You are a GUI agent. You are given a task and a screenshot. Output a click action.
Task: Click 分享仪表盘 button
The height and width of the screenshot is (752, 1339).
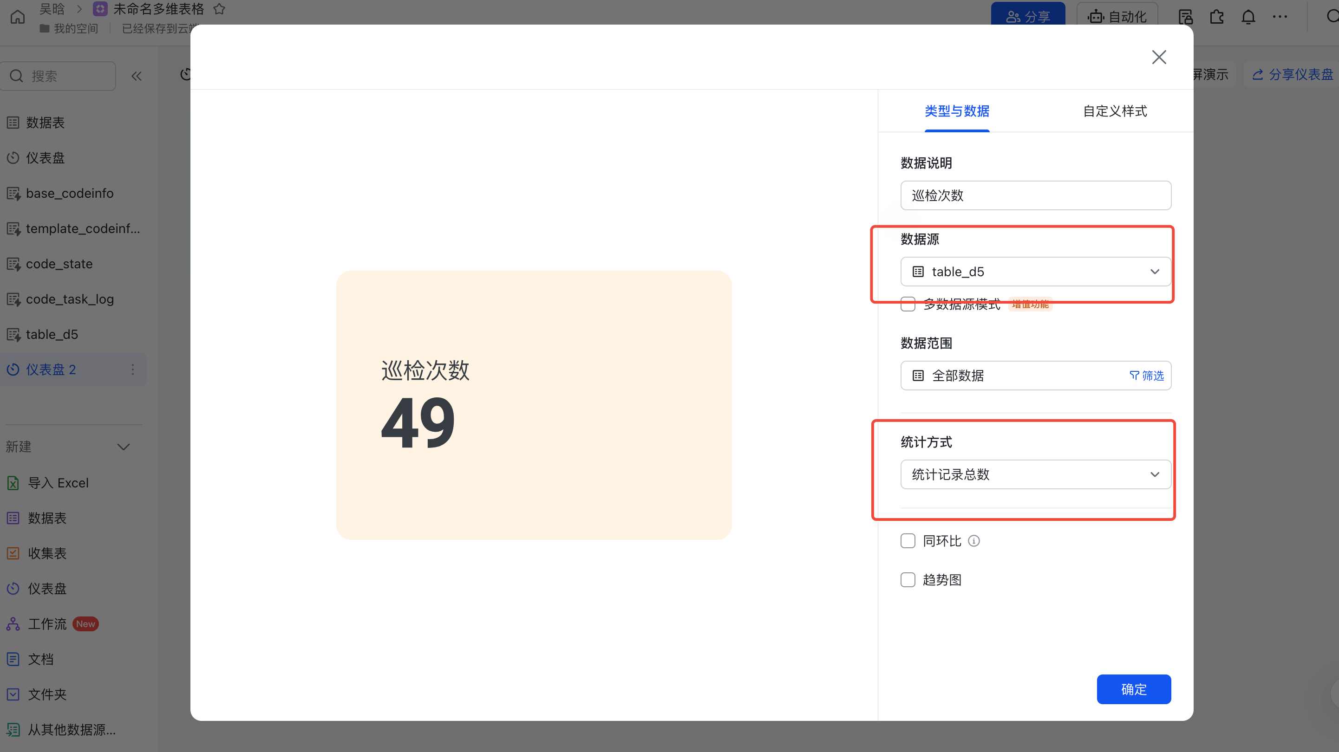point(1293,74)
